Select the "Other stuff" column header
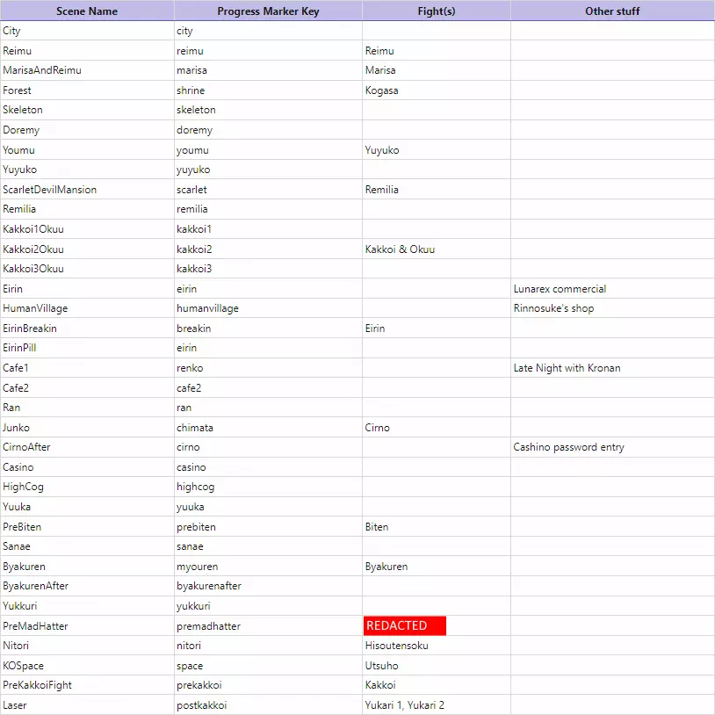Screen dimensions: 715x715 612,11
